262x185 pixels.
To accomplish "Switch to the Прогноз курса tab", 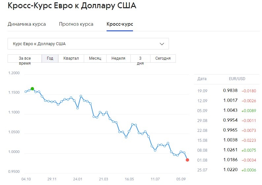I will click(76, 24).
